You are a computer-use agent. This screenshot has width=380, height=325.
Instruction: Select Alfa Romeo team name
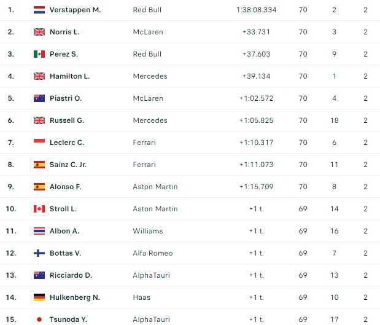pyautogui.click(x=152, y=253)
